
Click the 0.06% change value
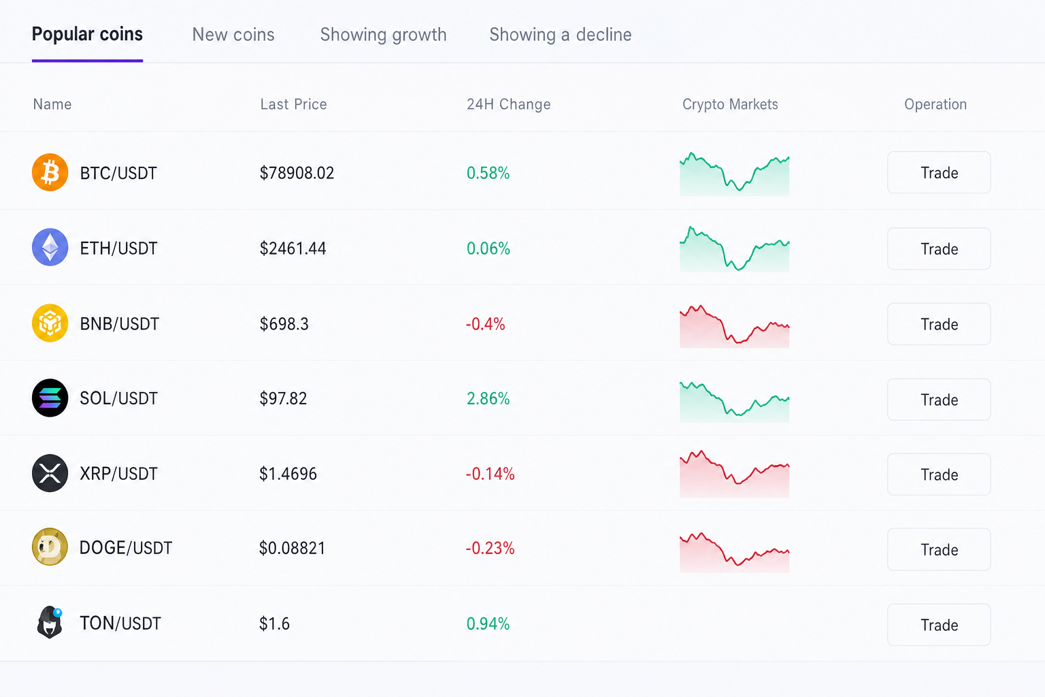488,248
